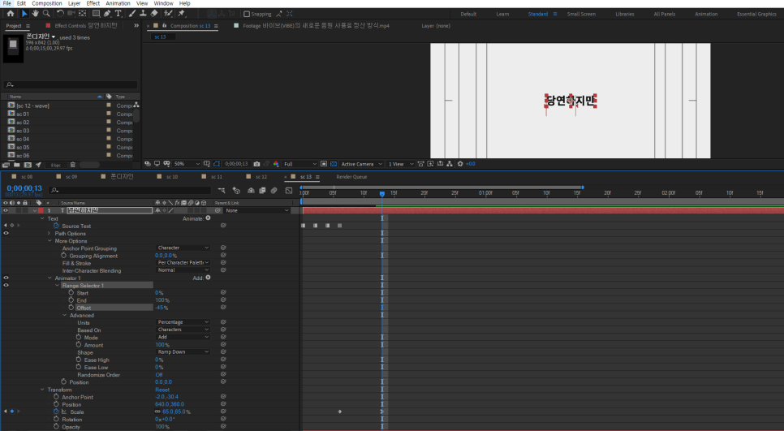Open the Parent None dropdown
The width and height of the screenshot is (784, 431).
(257, 210)
